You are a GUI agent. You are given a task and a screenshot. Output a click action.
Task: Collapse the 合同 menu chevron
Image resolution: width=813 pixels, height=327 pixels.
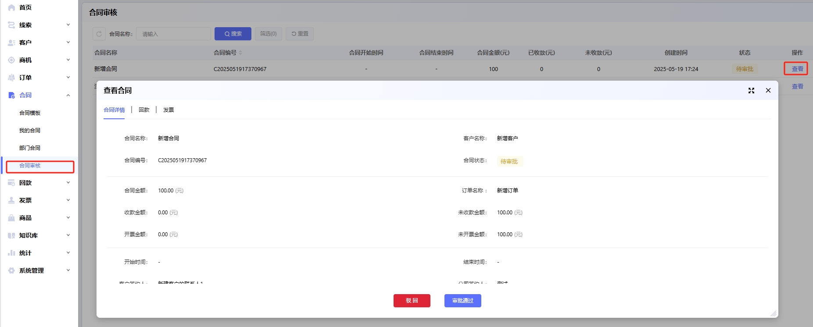pos(68,95)
